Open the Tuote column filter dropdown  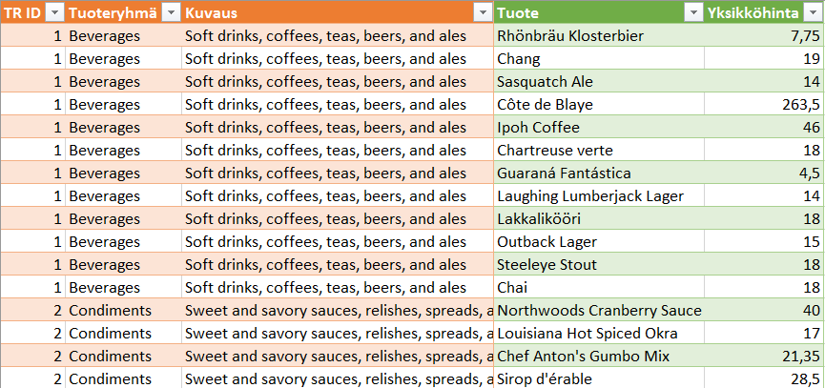click(x=692, y=12)
